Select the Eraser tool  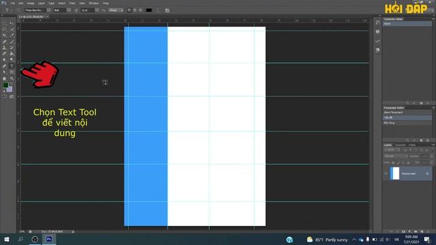coord(4,54)
